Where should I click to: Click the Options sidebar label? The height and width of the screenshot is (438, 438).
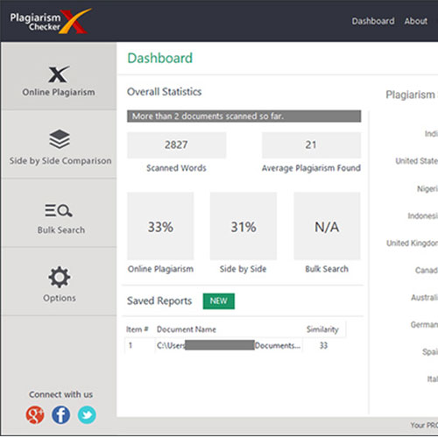point(60,298)
